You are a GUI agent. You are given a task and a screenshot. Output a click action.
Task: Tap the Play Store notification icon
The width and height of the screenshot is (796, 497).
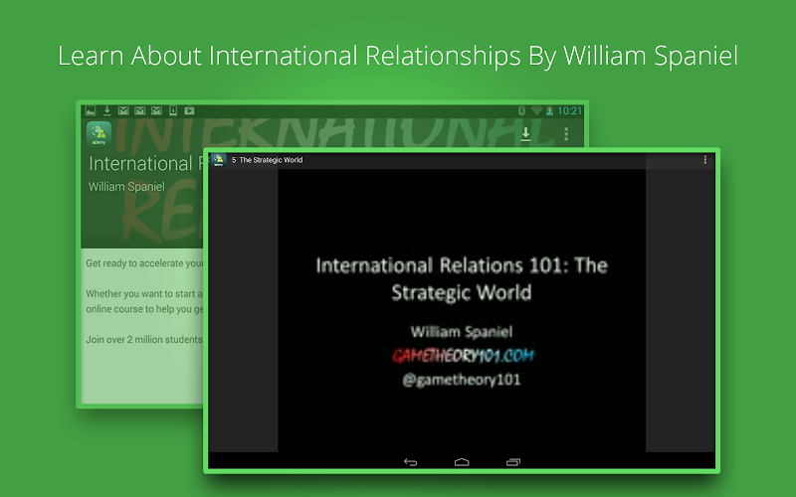(189, 110)
